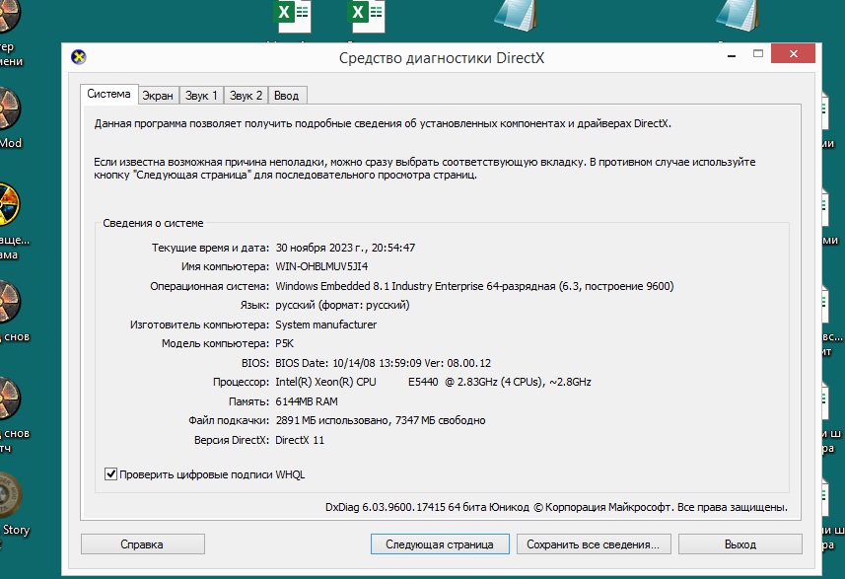Click the Выход button
Viewport: 845px width, 579px height.
740,543
